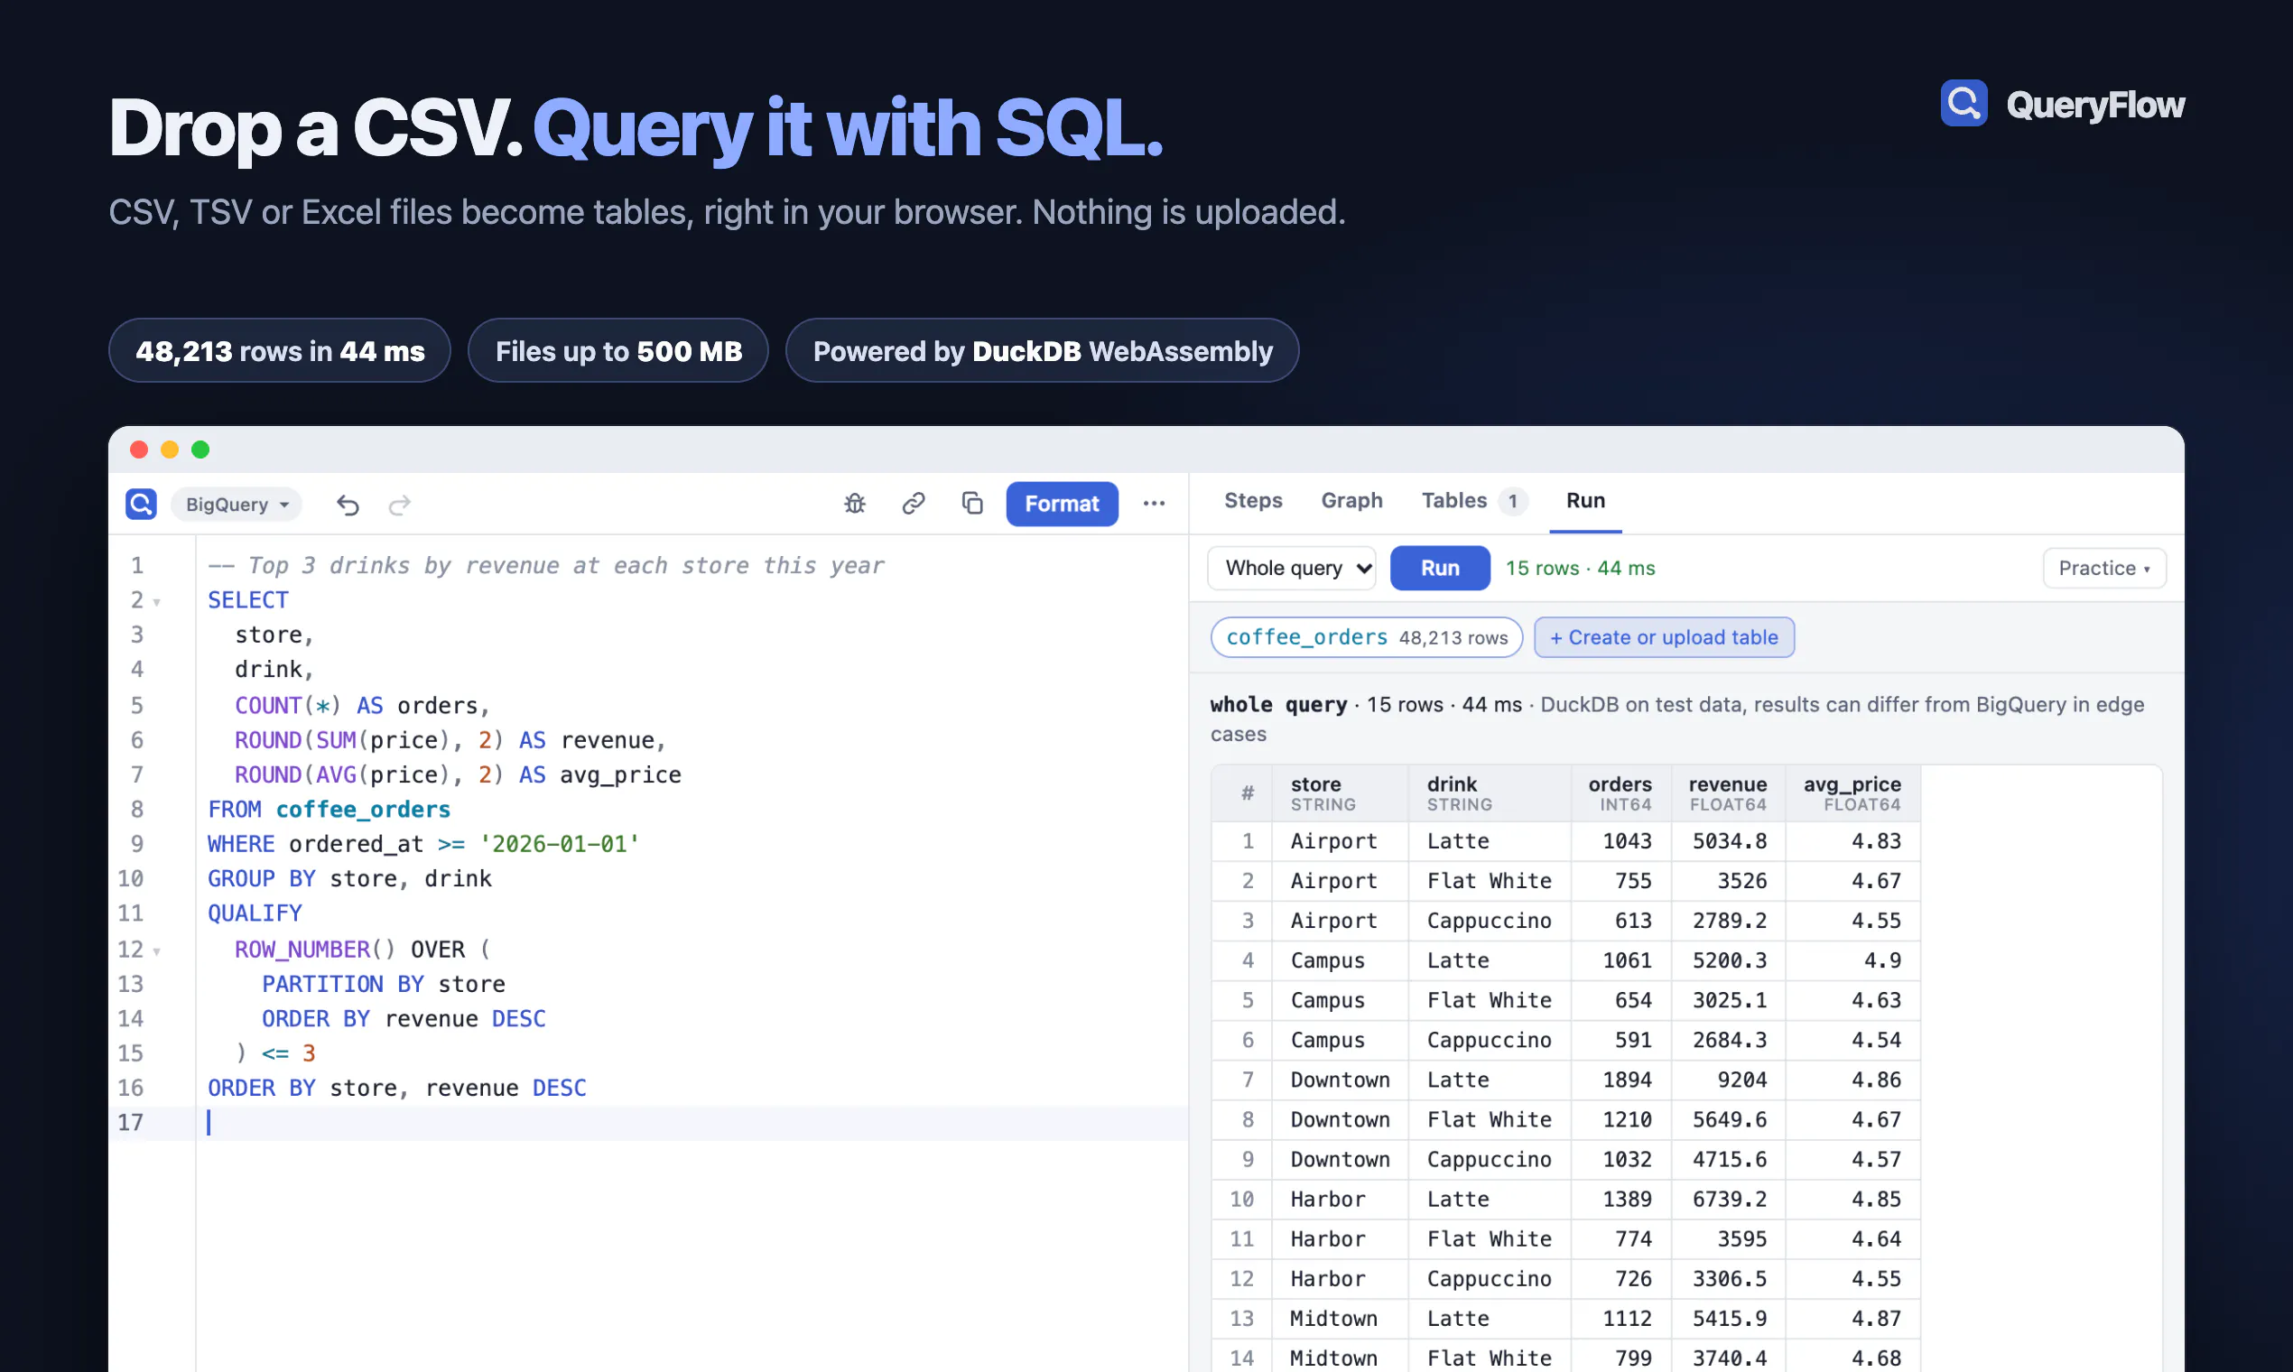This screenshot has width=2293, height=1372.
Task: Copy share link with the link icon
Action: [914, 504]
